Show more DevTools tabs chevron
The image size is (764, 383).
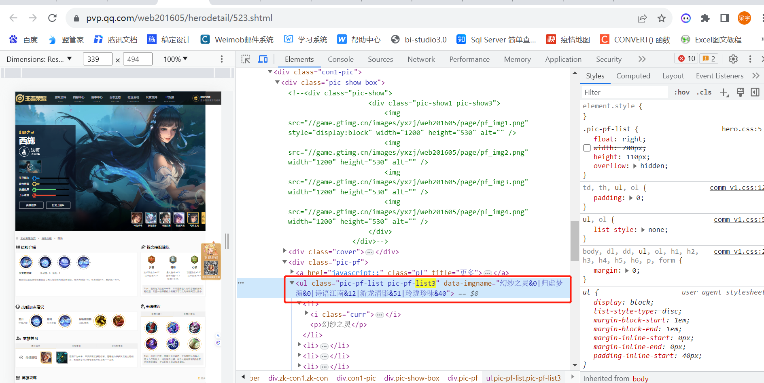(642, 59)
